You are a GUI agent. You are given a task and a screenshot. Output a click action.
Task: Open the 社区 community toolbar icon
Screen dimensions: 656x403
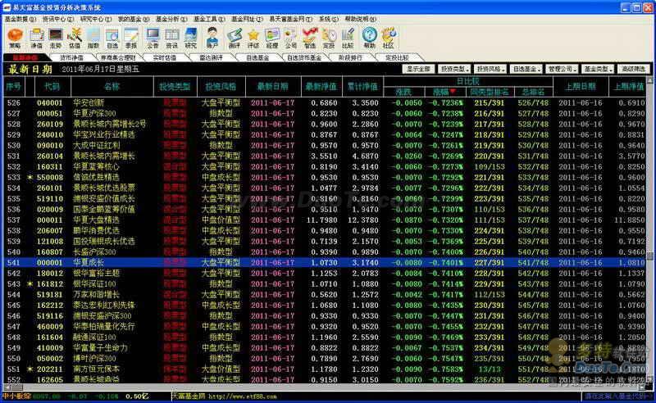tap(389, 38)
